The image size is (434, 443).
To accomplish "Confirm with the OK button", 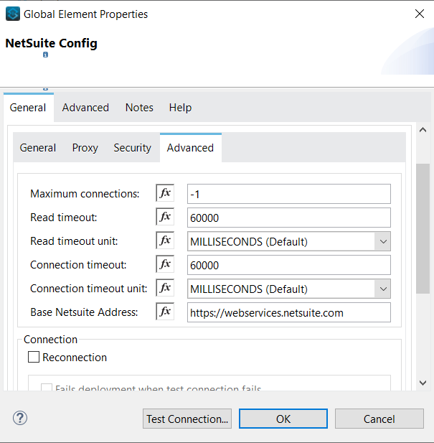I will click(x=283, y=419).
